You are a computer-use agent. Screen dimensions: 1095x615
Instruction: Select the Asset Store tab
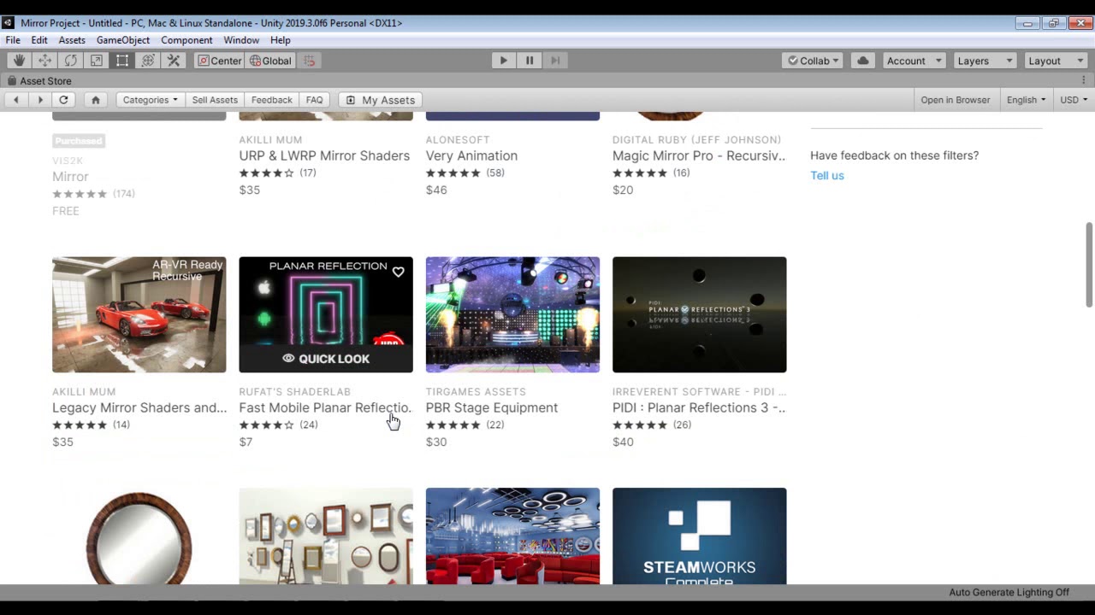coord(39,81)
